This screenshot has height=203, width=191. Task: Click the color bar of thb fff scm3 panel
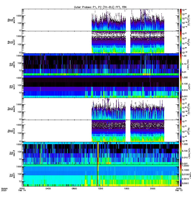click(181, 42)
